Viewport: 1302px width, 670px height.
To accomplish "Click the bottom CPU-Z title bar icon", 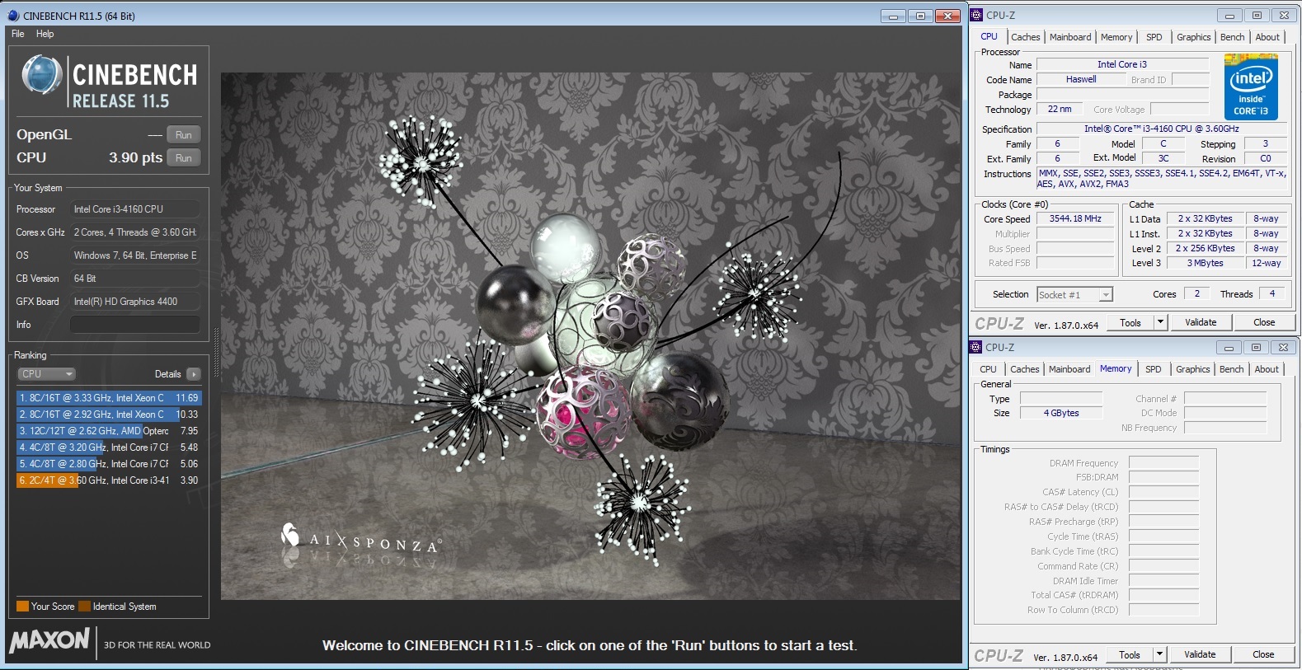I will click(976, 347).
